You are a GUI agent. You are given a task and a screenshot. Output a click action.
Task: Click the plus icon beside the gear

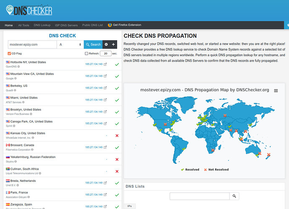pyautogui.click(x=113, y=44)
